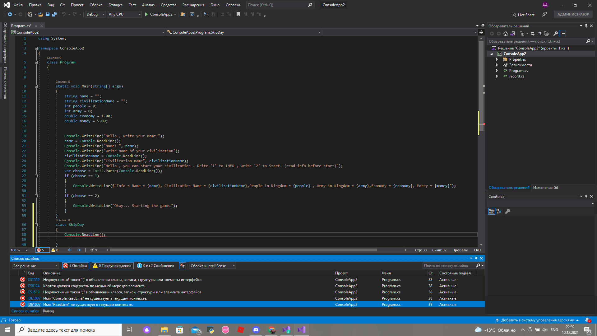Toggle auto-hide pin of error list panel
This screenshot has width=597, height=336.
pyautogui.click(x=476, y=258)
